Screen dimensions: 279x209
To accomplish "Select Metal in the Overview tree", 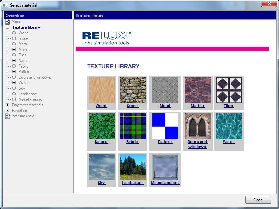I will (23, 44).
